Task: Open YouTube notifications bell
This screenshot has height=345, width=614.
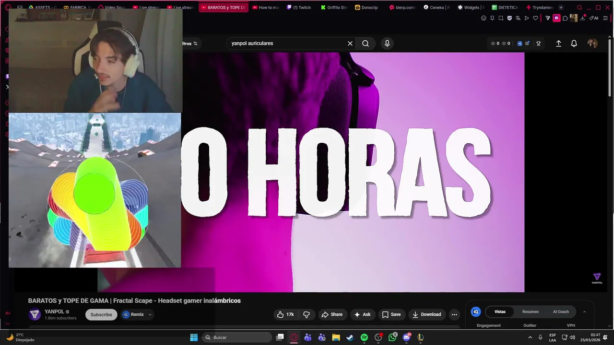Action: [574, 43]
